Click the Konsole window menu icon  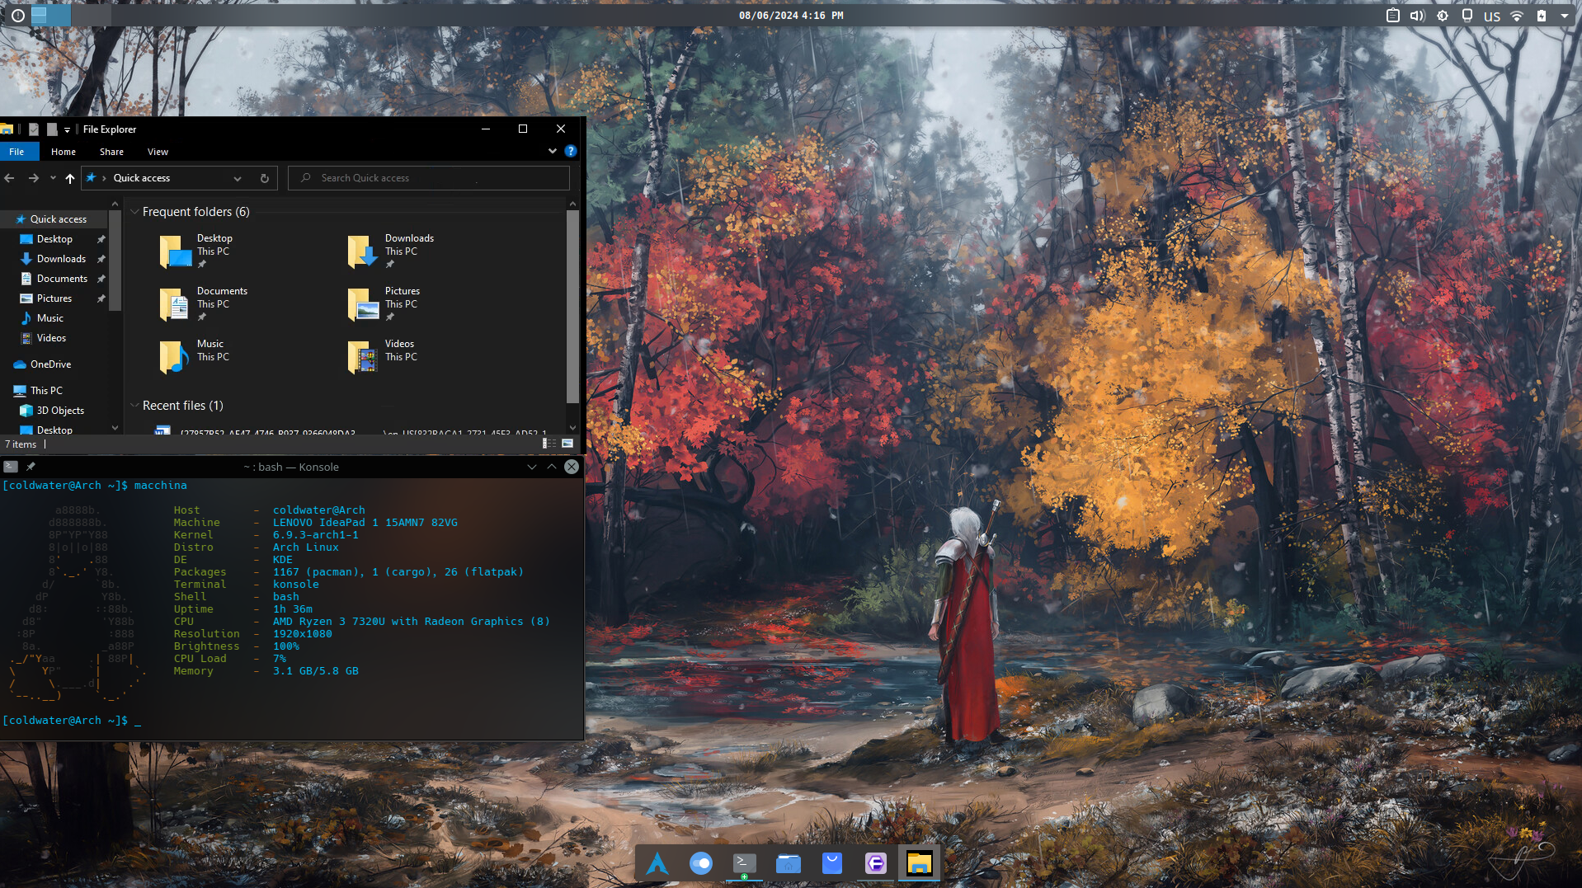coord(11,467)
